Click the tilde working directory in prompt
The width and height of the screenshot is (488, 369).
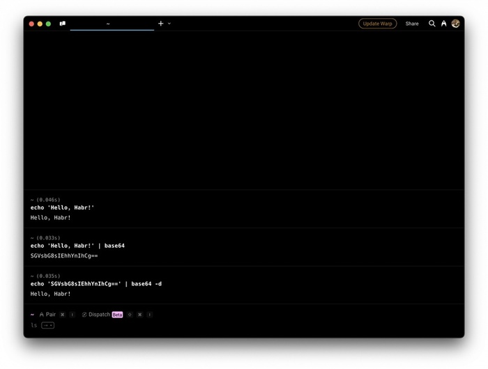pos(32,315)
